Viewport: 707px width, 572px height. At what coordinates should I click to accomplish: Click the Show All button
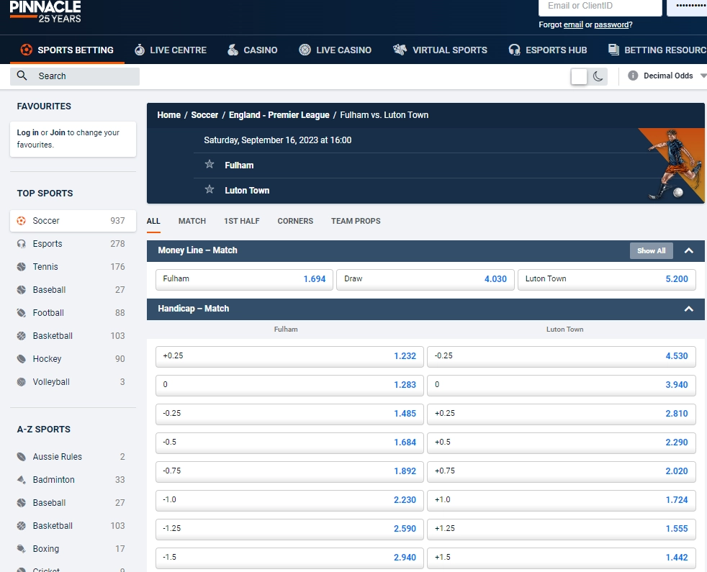click(x=651, y=250)
